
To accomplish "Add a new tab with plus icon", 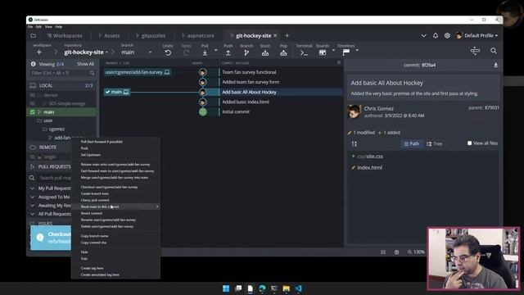I will [287, 35].
